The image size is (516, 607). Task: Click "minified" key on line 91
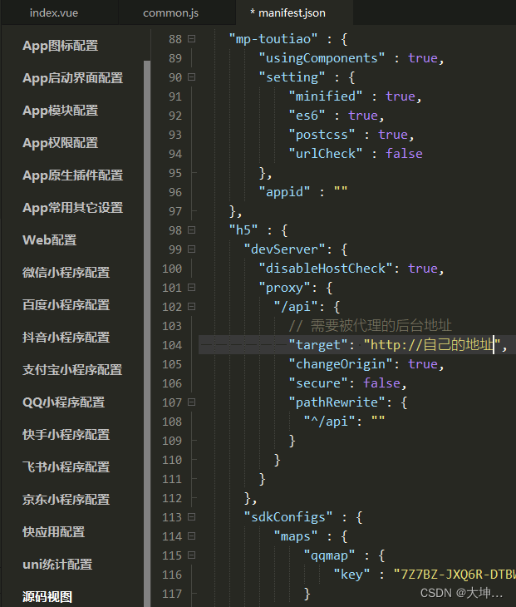click(x=326, y=96)
